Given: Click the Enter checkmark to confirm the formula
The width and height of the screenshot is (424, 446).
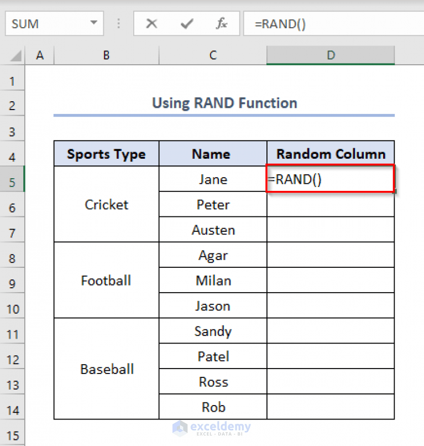Looking at the screenshot, I should pos(186,23).
